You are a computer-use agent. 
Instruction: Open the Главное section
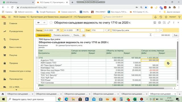(13, 24)
